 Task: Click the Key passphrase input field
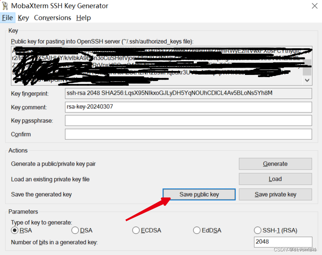pos(188,121)
